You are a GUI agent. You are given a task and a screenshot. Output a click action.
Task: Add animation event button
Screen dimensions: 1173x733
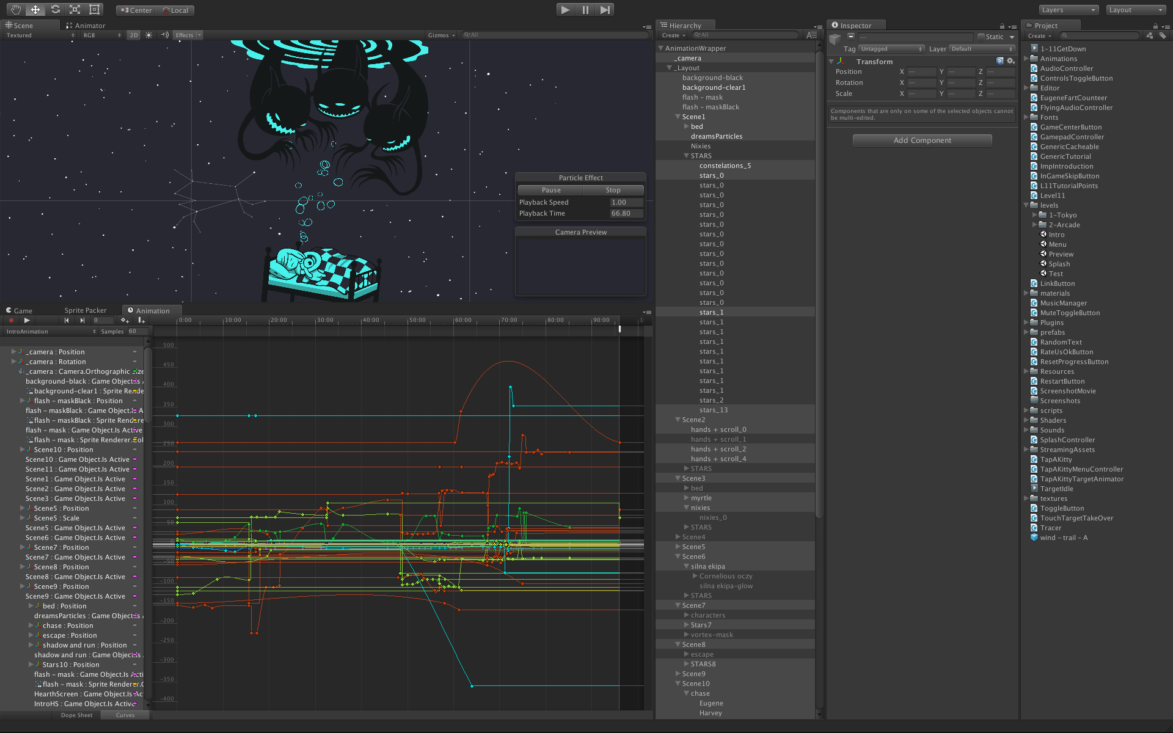point(141,320)
